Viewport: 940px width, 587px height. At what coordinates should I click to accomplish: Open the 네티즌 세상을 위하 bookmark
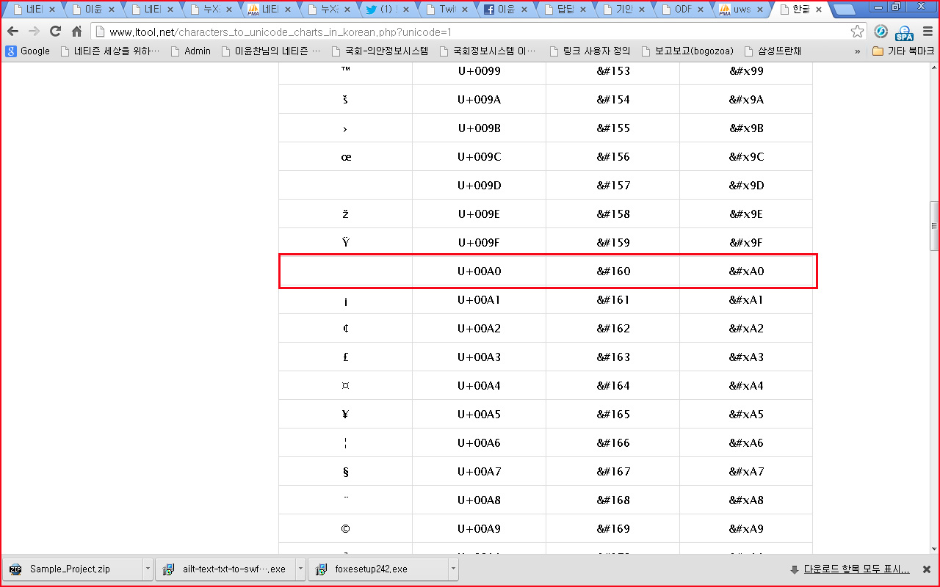[x=110, y=51]
